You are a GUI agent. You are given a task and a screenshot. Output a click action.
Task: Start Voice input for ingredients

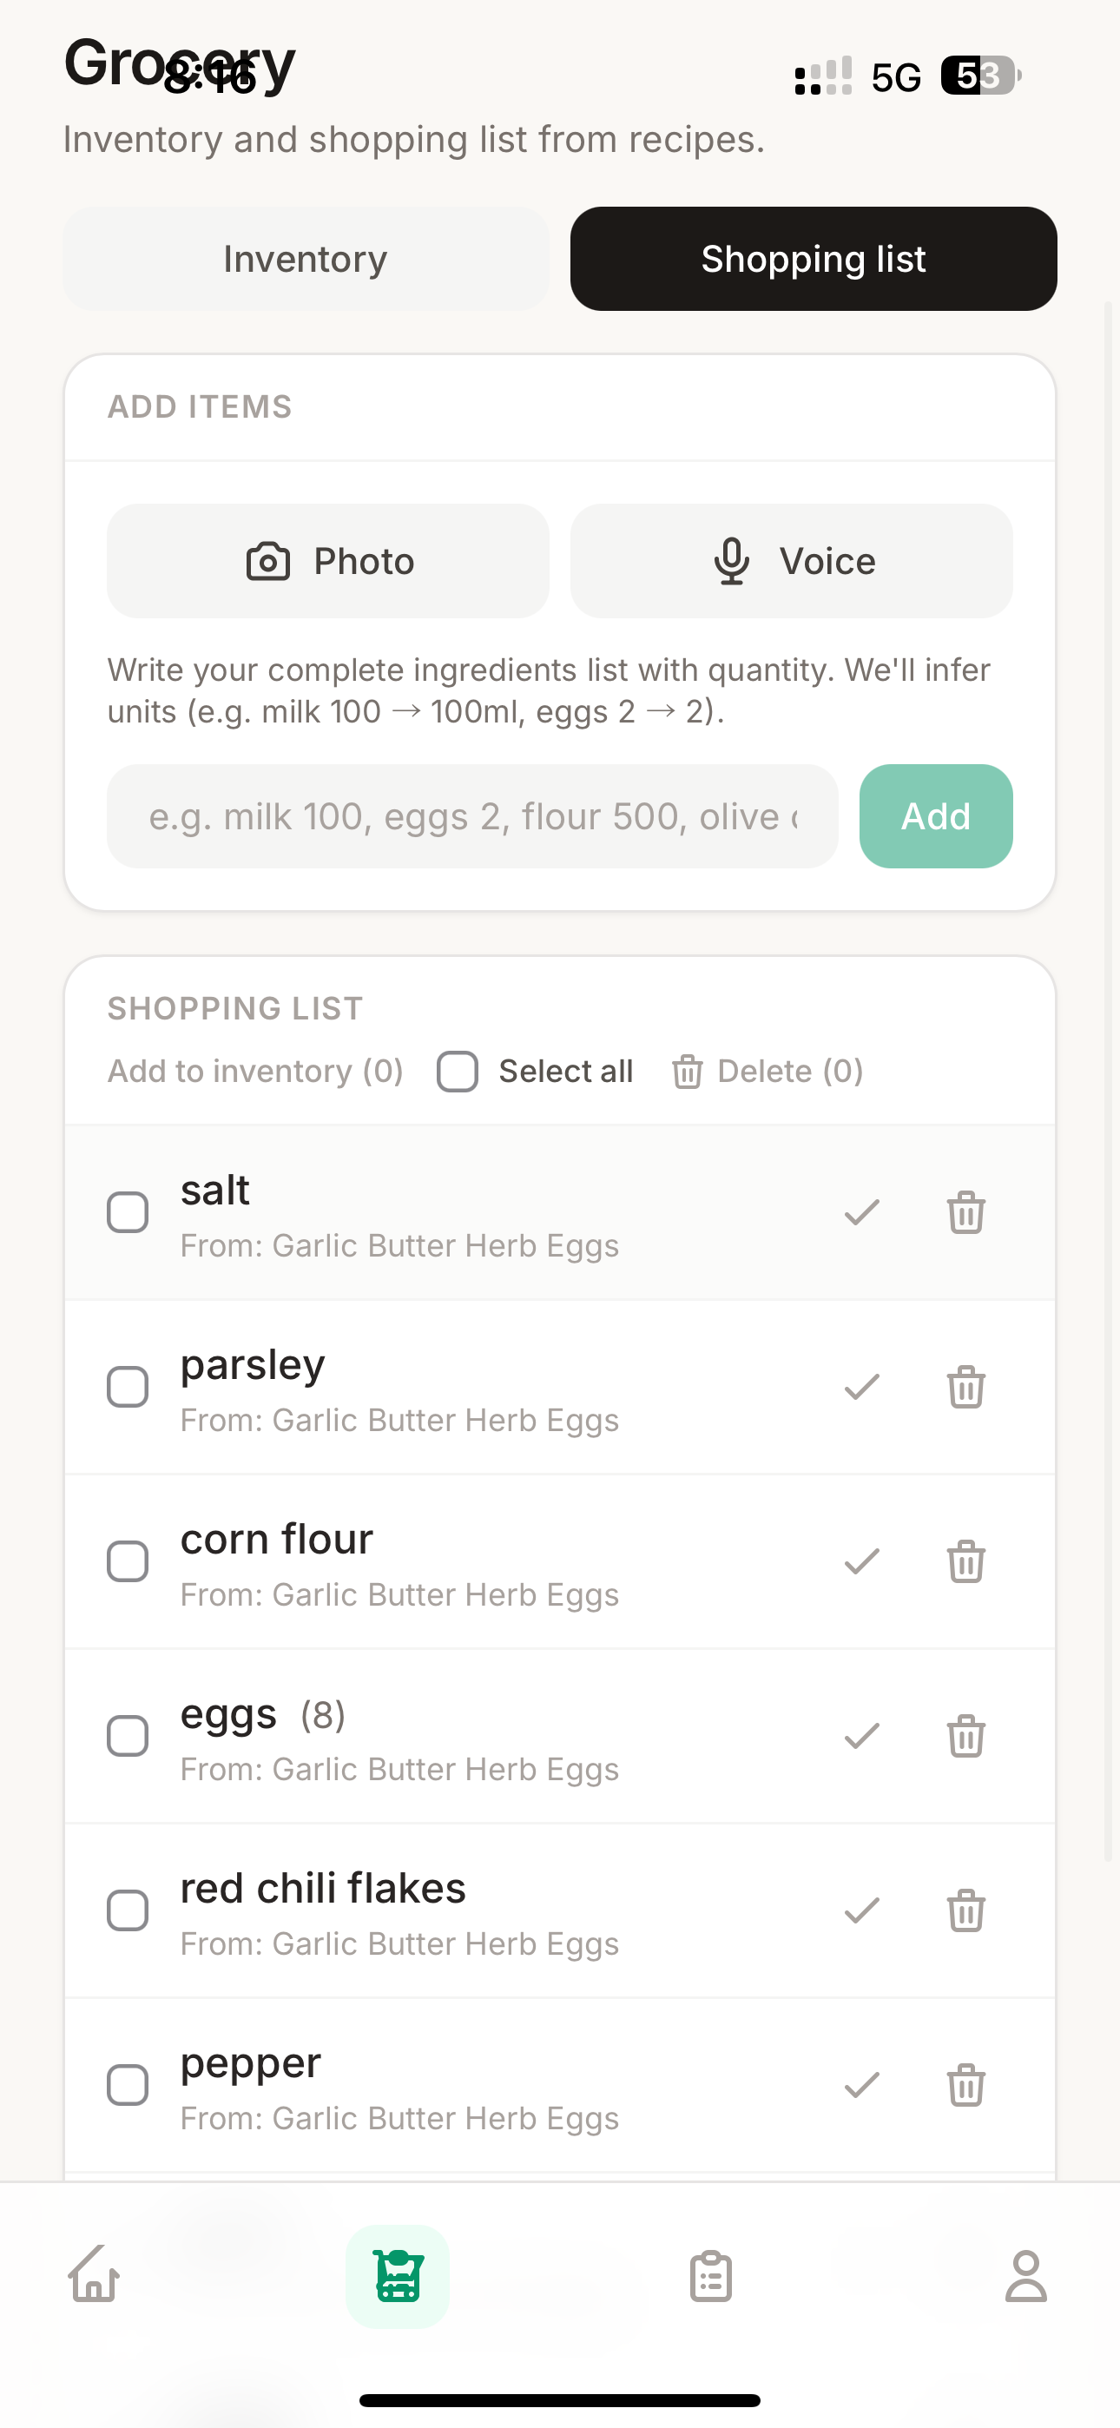pos(791,561)
